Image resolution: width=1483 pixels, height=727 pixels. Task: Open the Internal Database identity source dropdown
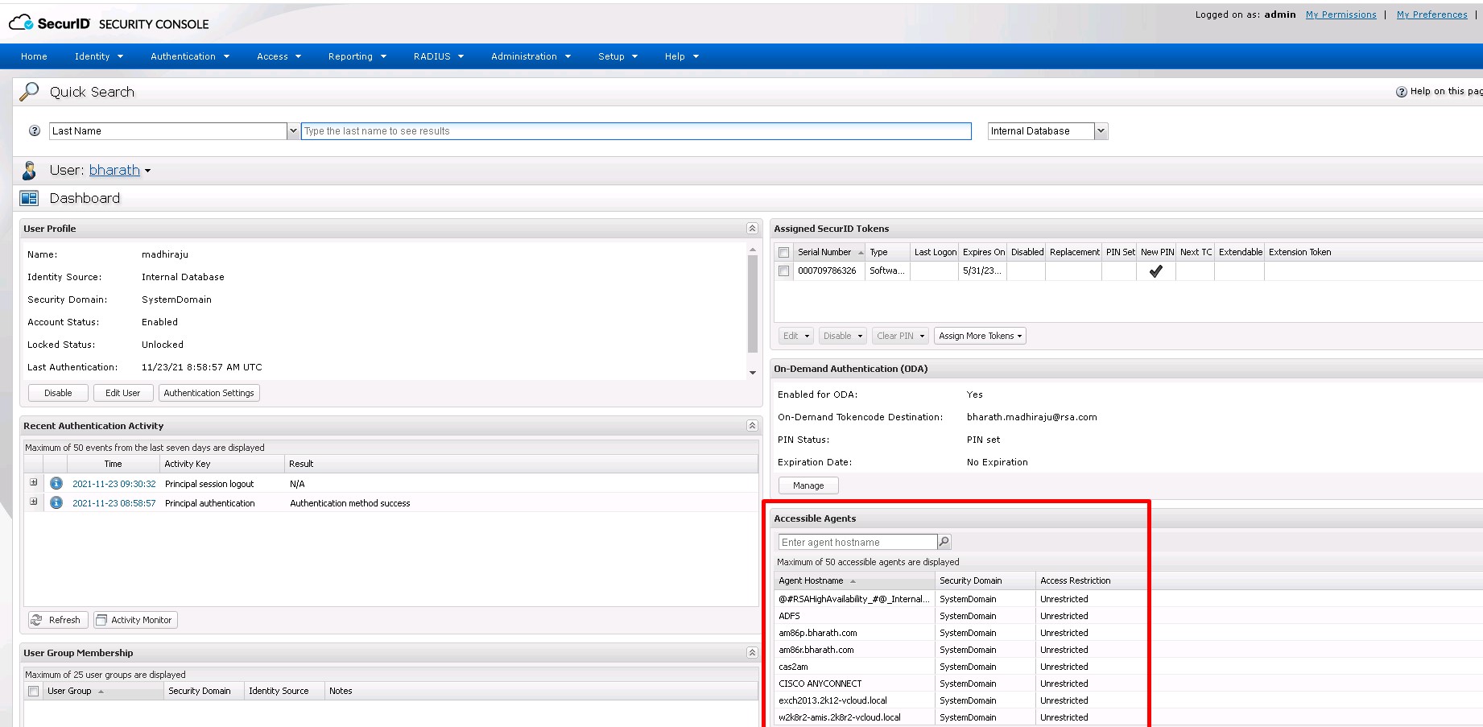click(x=1101, y=131)
